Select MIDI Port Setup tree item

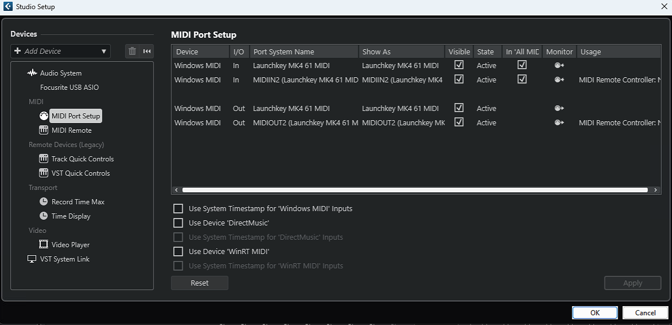point(76,116)
